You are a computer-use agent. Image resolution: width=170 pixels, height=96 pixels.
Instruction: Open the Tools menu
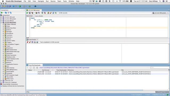(65, 1)
